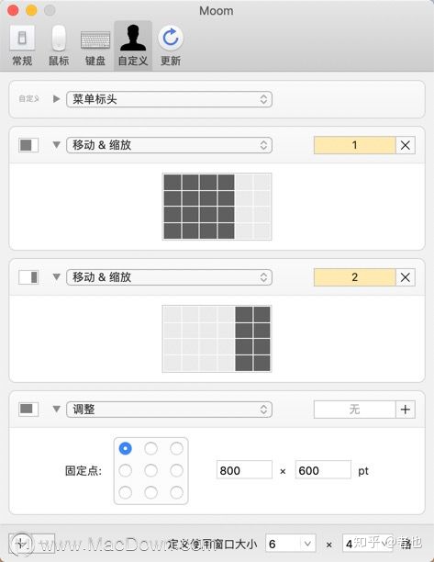Select the bottom-left anchor point radio

tap(126, 492)
